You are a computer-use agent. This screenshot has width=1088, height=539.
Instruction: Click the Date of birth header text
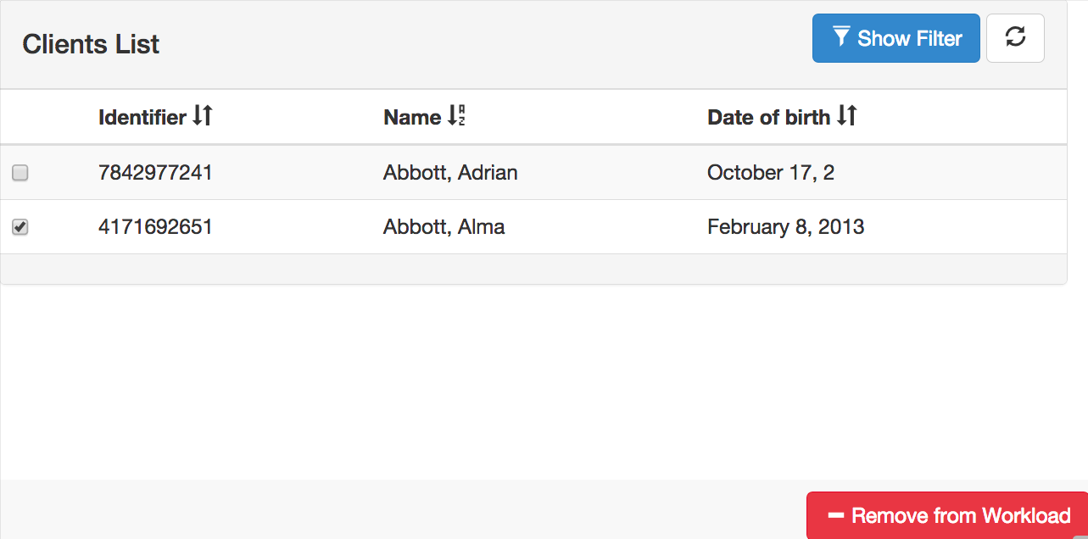pyautogui.click(x=768, y=117)
